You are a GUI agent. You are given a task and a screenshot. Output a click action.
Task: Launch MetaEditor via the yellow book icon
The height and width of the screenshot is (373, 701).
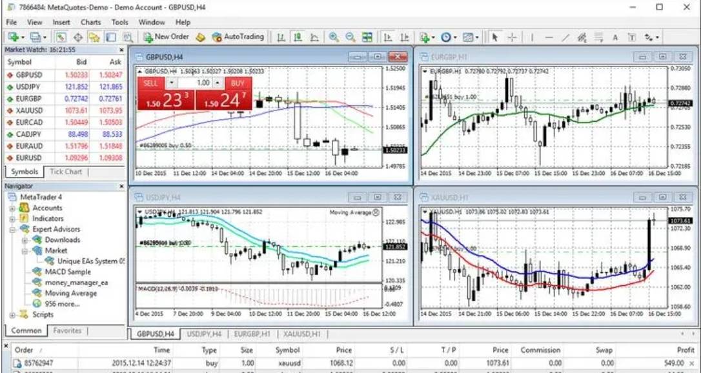[200, 37]
